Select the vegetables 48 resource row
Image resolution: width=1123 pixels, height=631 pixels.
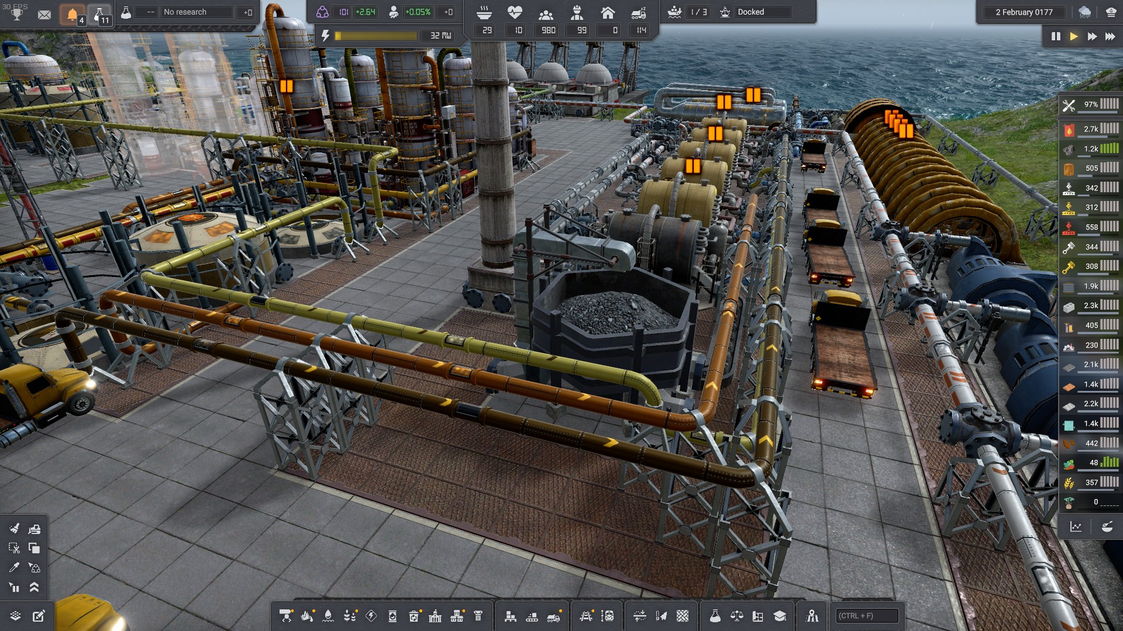point(1091,463)
